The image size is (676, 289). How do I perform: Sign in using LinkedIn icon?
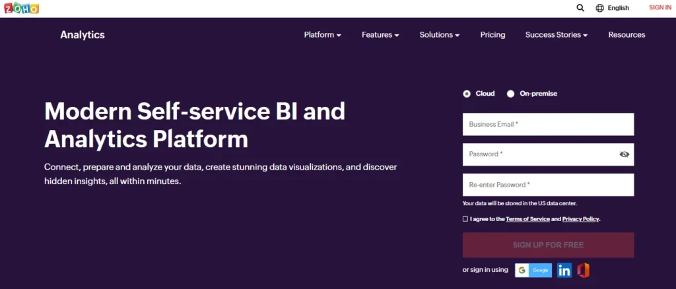click(564, 270)
